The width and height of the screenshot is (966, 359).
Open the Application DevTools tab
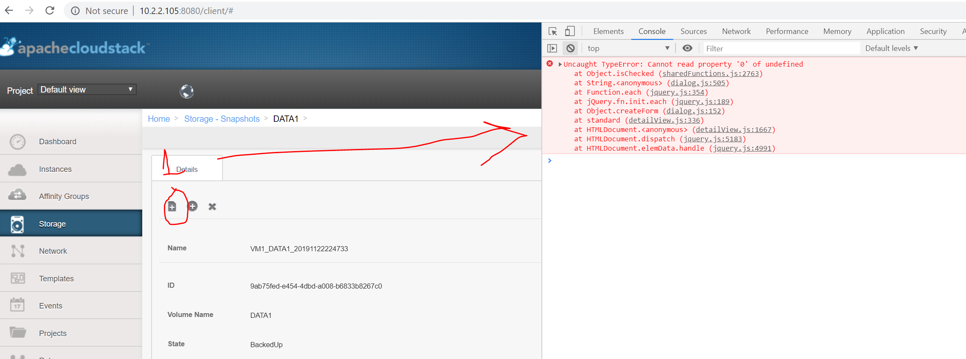pos(885,31)
